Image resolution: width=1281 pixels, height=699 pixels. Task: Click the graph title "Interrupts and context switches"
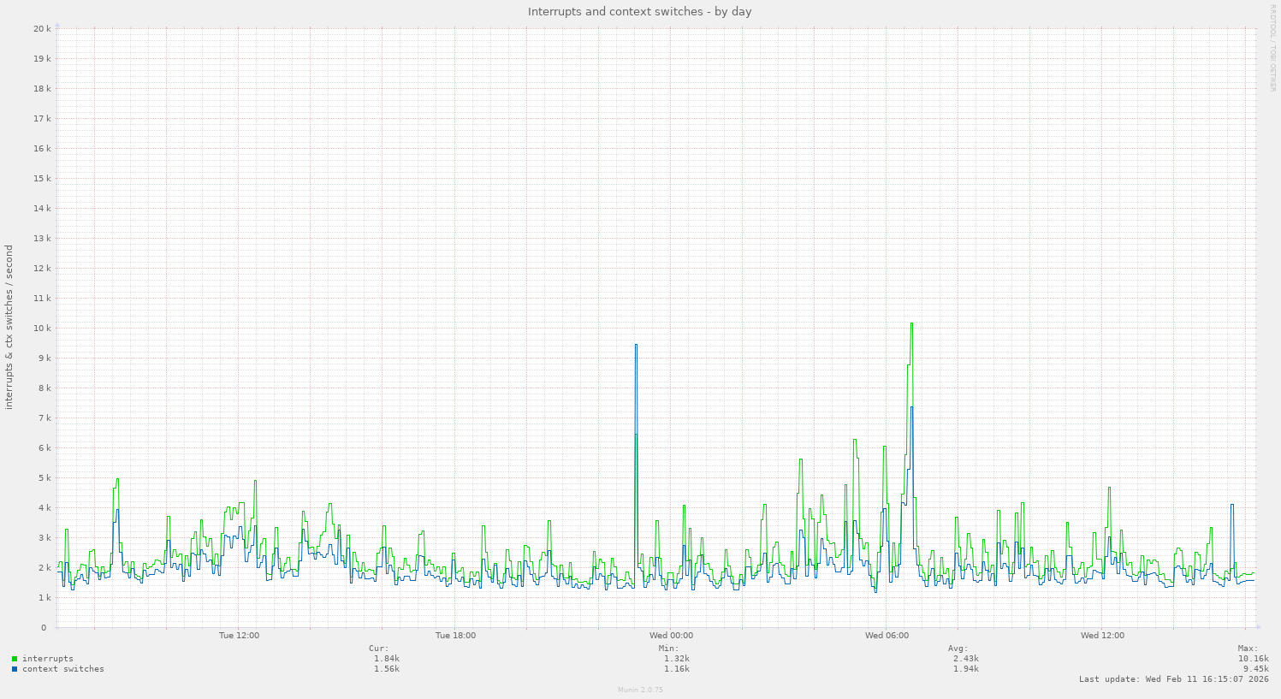point(639,12)
